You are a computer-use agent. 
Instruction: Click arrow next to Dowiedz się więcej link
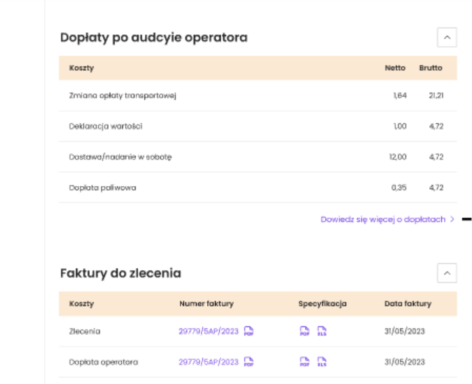[x=452, y=219]
